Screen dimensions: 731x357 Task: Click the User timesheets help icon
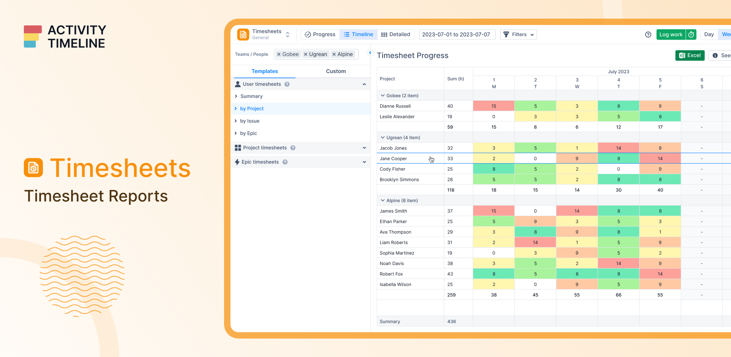tap(287, 84)
